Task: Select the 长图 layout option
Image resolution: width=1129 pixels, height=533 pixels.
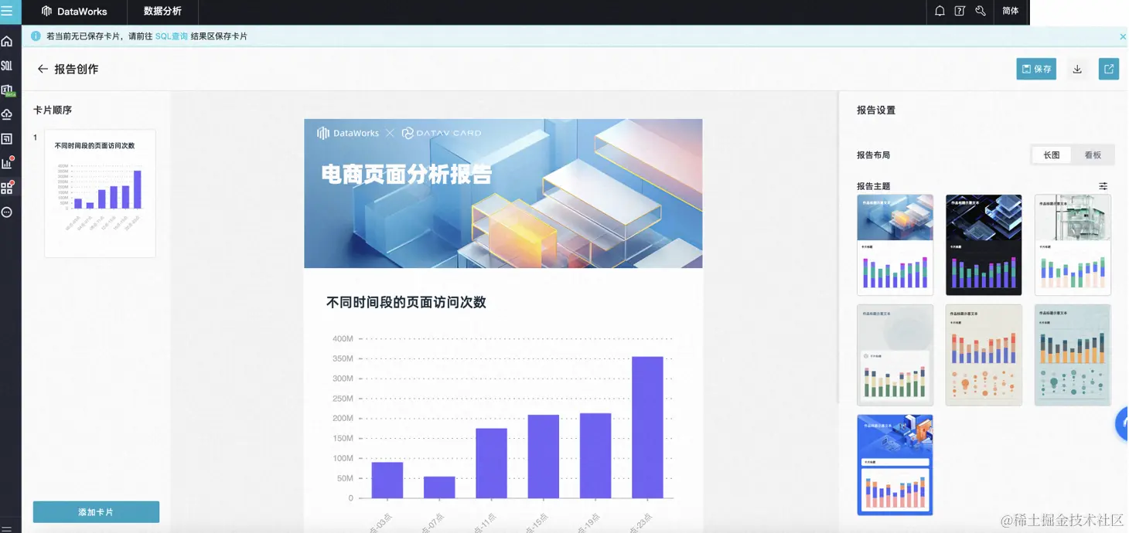Action: tap(1052, 155)
